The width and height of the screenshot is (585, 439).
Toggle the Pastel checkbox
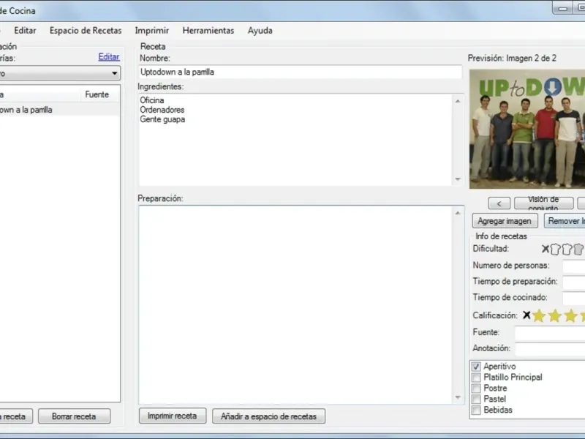click(x=476, y=399)
